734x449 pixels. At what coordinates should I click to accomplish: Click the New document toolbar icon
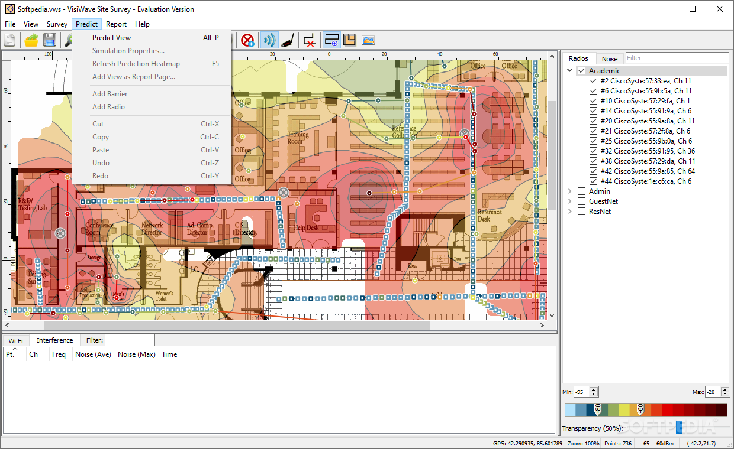9,40
